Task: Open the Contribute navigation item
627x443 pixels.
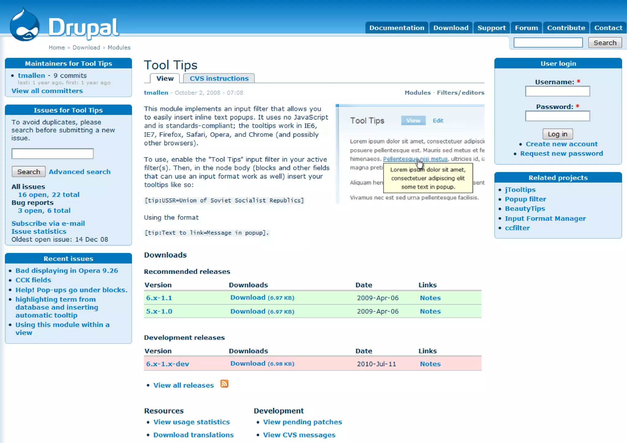Action: [566, 28]
